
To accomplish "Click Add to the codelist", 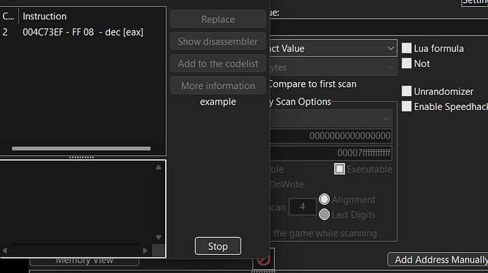I will (218, 63).
